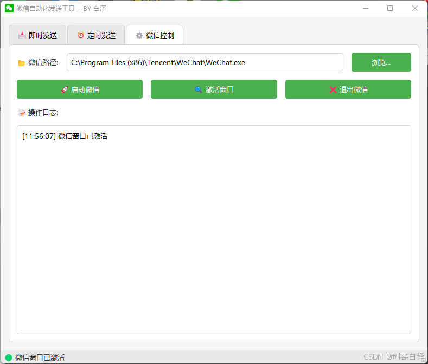Switch to the 即时发送 tab
This screenshot has height=364, width=428.
point(37,35)
